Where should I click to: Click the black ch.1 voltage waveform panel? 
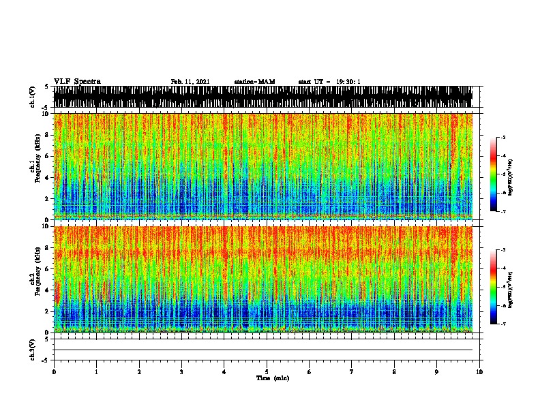point(262,97)
